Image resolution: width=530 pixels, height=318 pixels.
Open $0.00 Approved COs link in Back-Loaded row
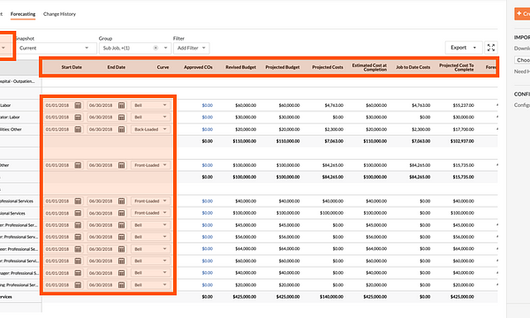pyautogui.click(x=208, y=130)
